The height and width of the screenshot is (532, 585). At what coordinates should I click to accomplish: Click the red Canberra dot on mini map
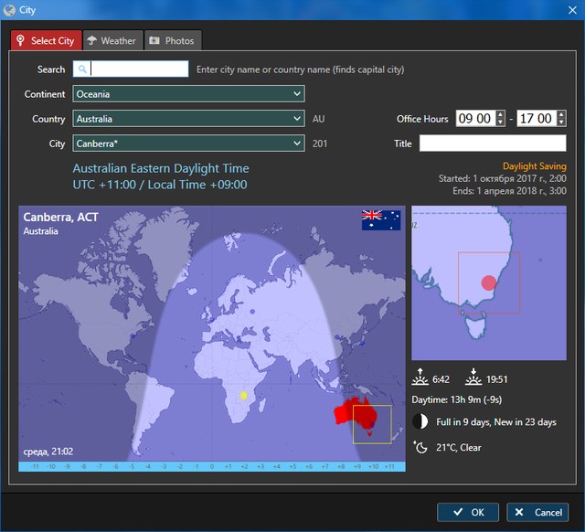pyautogui.click(x=489, y=282)
